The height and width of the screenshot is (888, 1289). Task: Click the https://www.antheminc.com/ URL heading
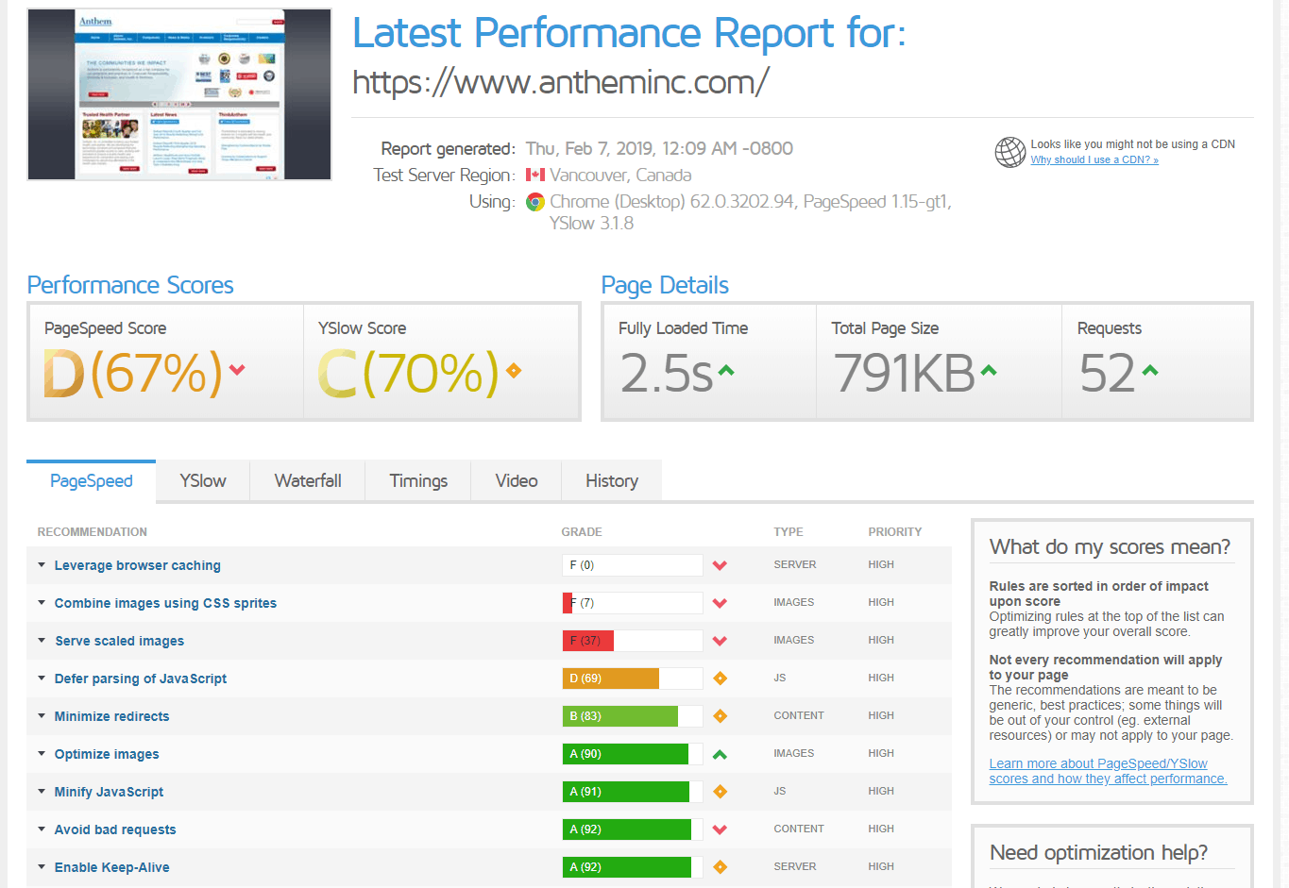coord(561,82)
